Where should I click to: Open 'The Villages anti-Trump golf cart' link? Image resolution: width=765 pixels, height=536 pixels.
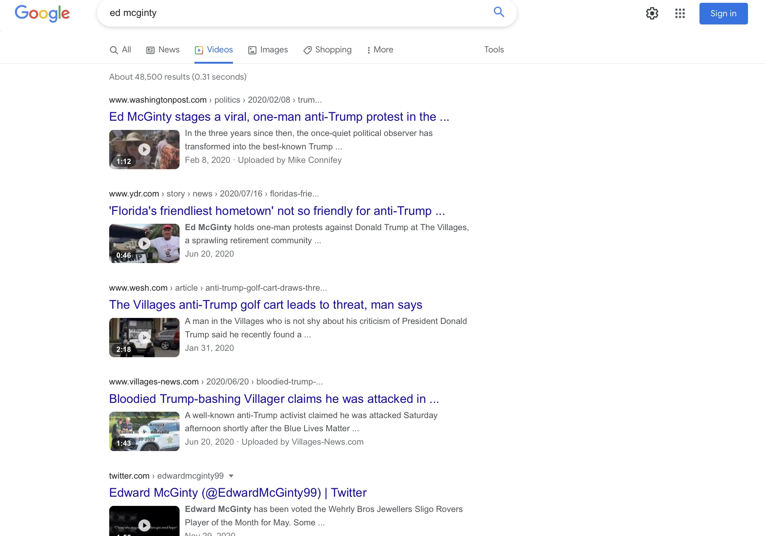[x=266, y=305]
